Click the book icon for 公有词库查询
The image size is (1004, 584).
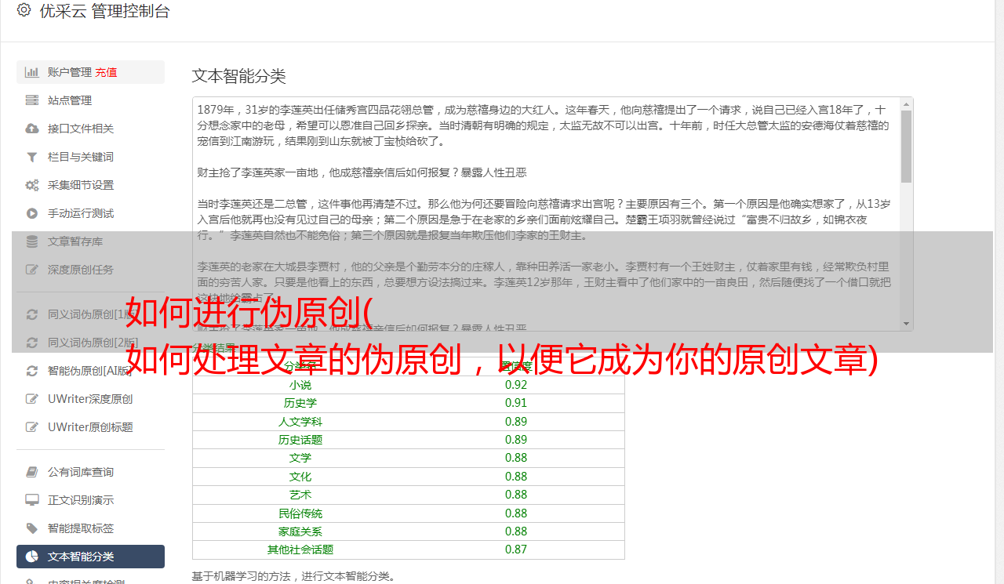(x=31, y=472)
